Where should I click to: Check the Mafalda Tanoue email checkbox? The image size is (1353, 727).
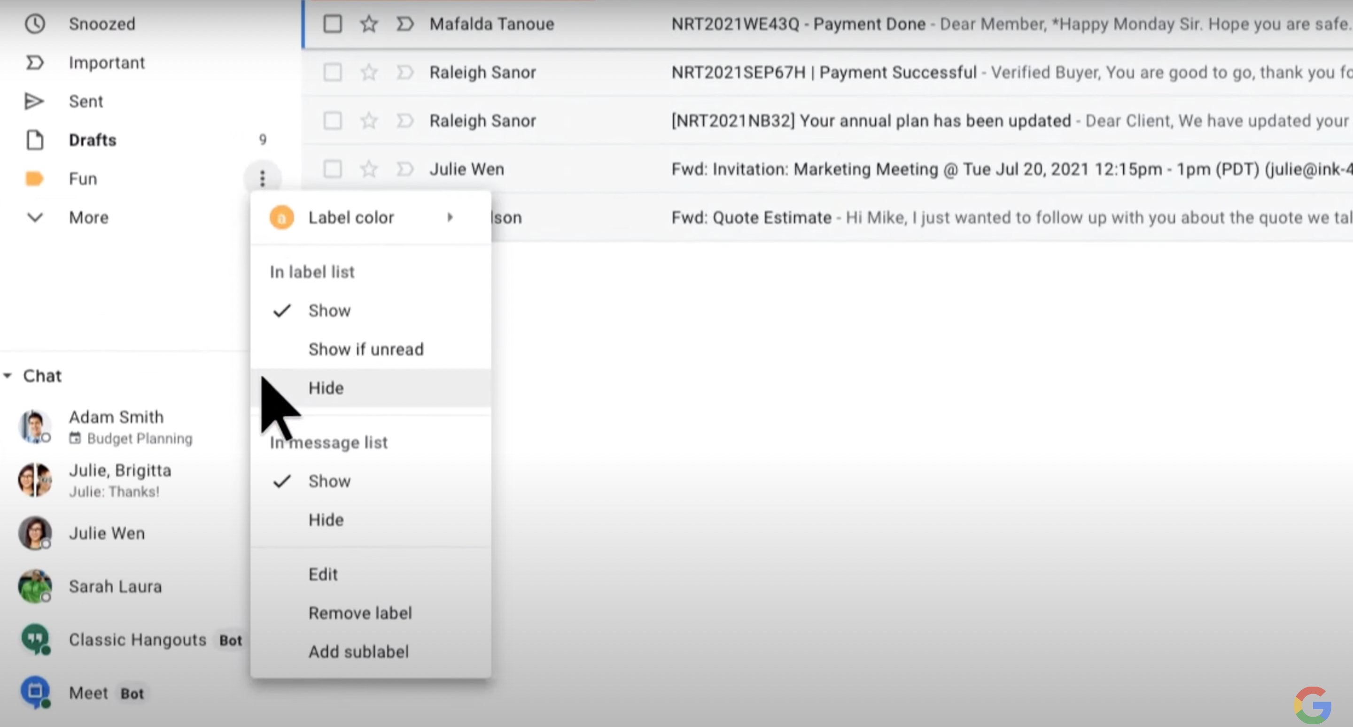point(333,24)
